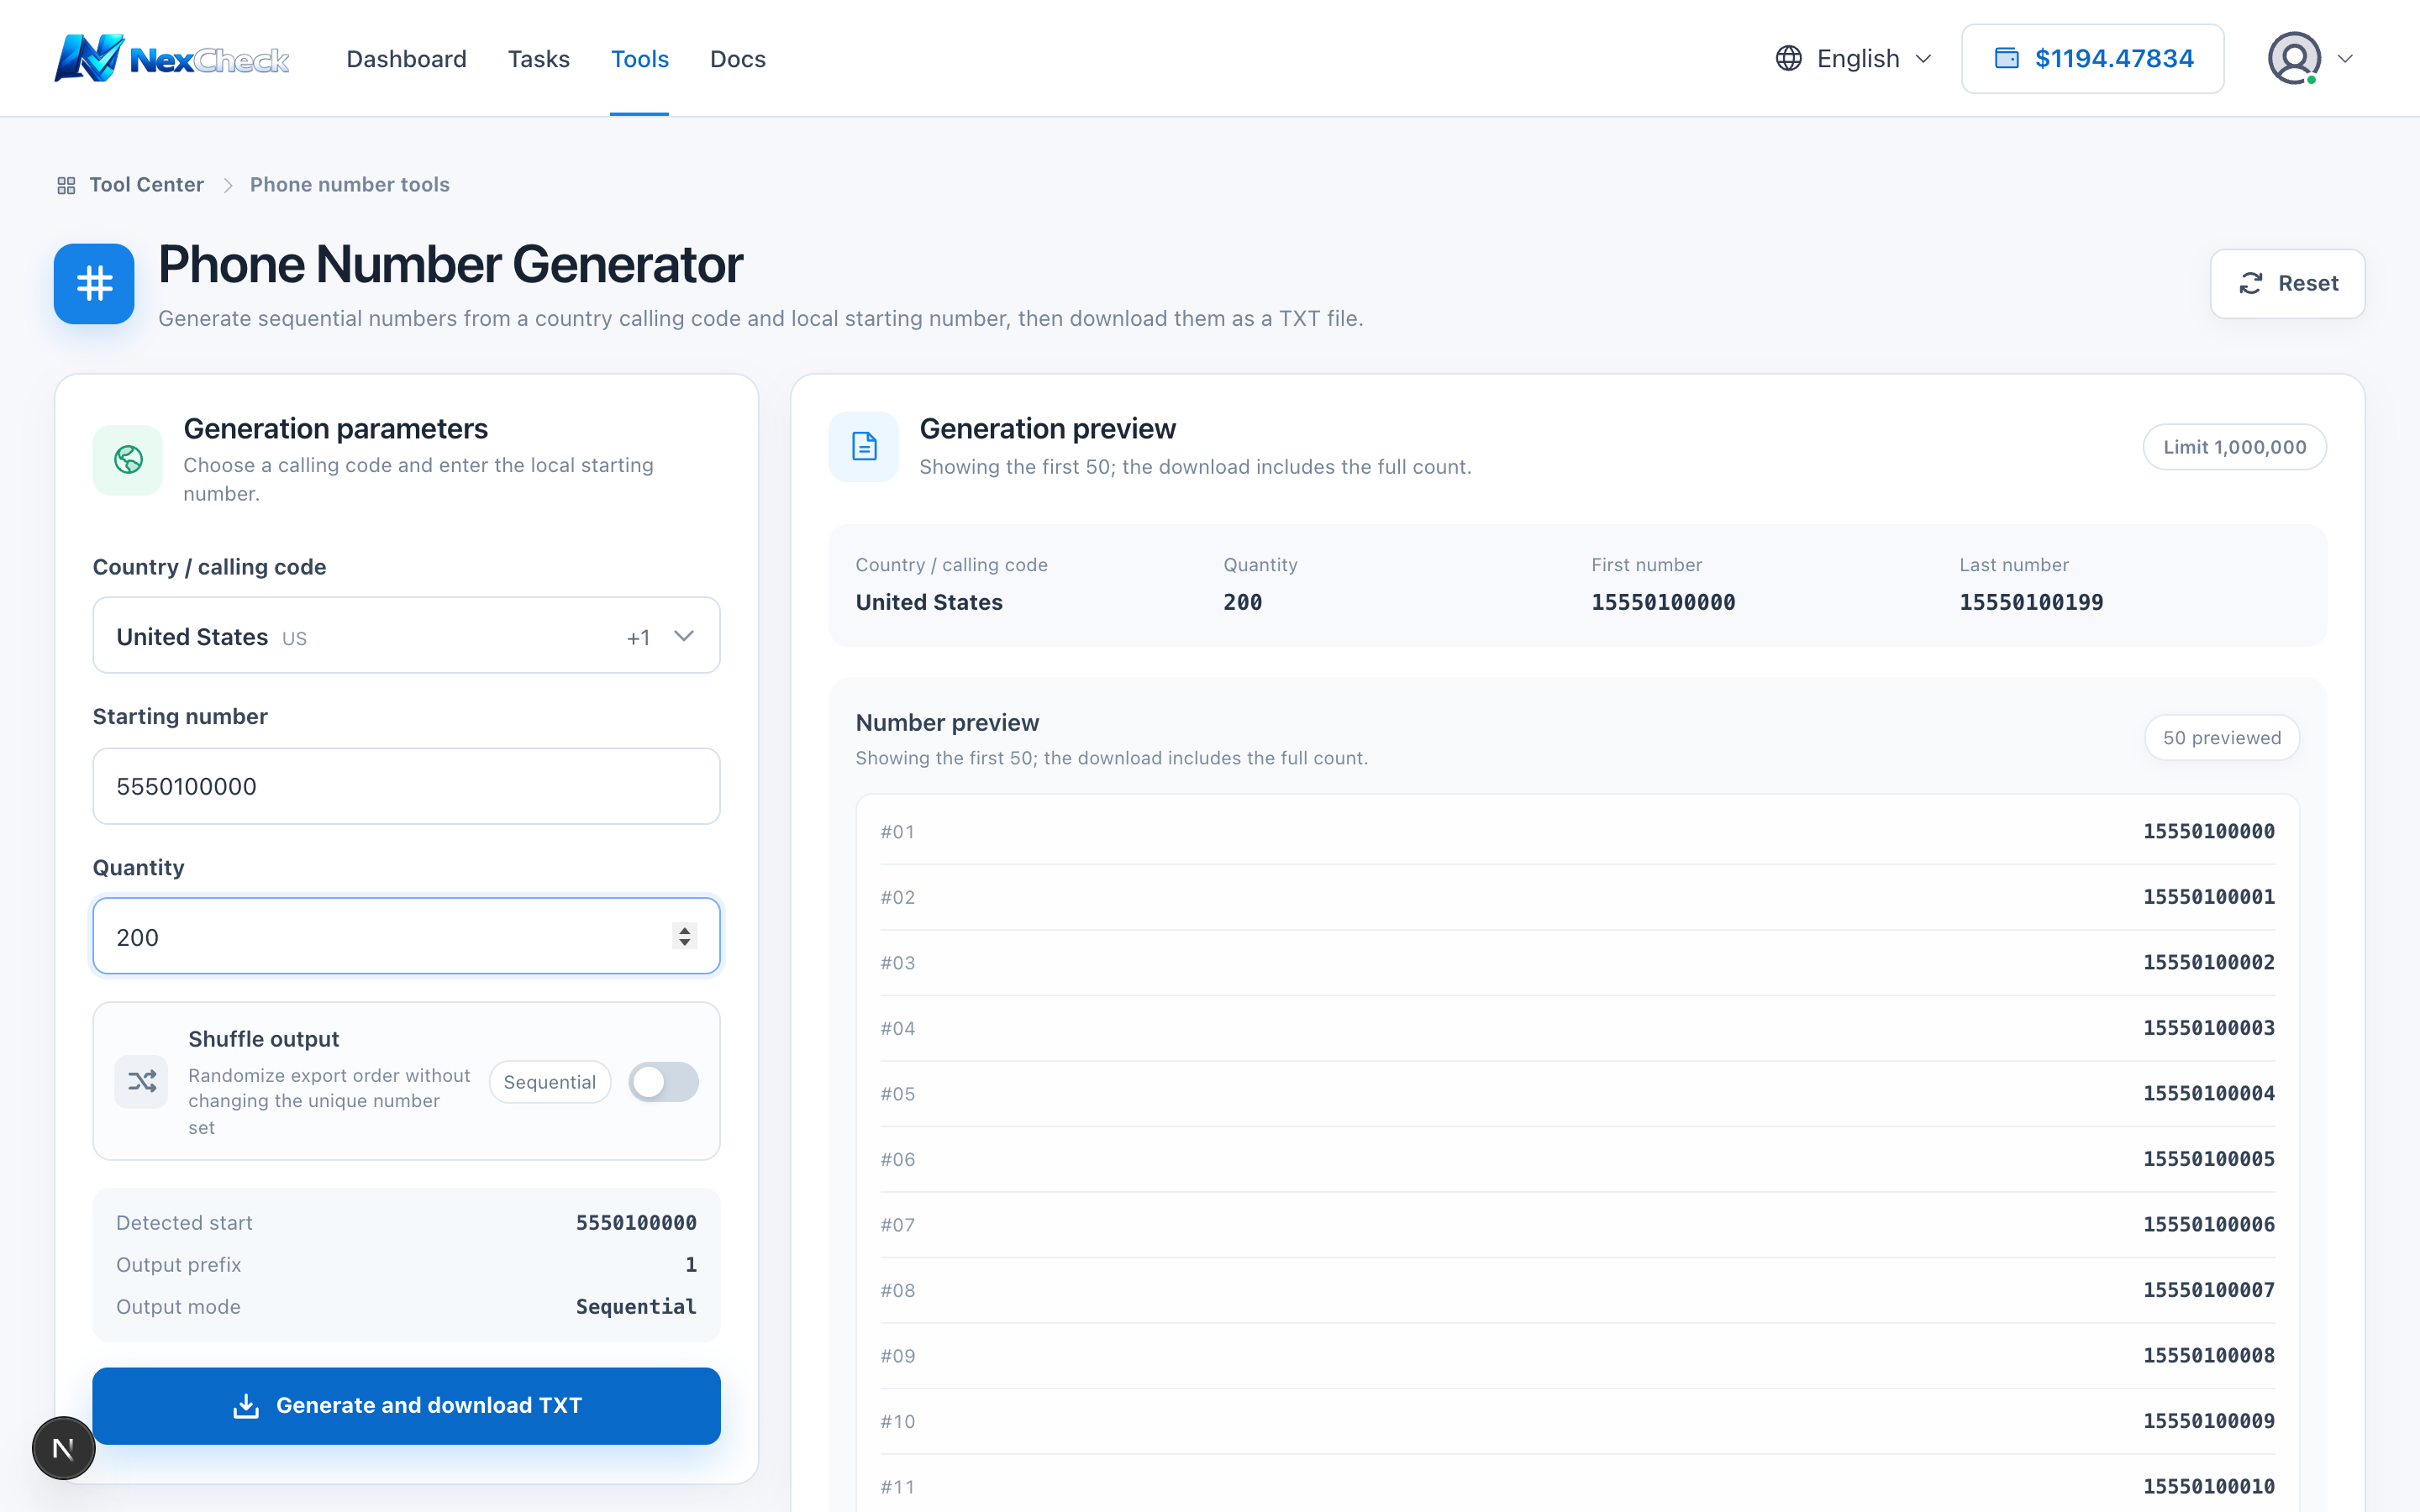Toggle the Shuffle output switch
The height and width of the screenshot is (1512, 2420).
tap(663, 1082)
